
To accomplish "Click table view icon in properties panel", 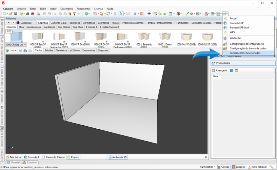I will coord(237,70).
